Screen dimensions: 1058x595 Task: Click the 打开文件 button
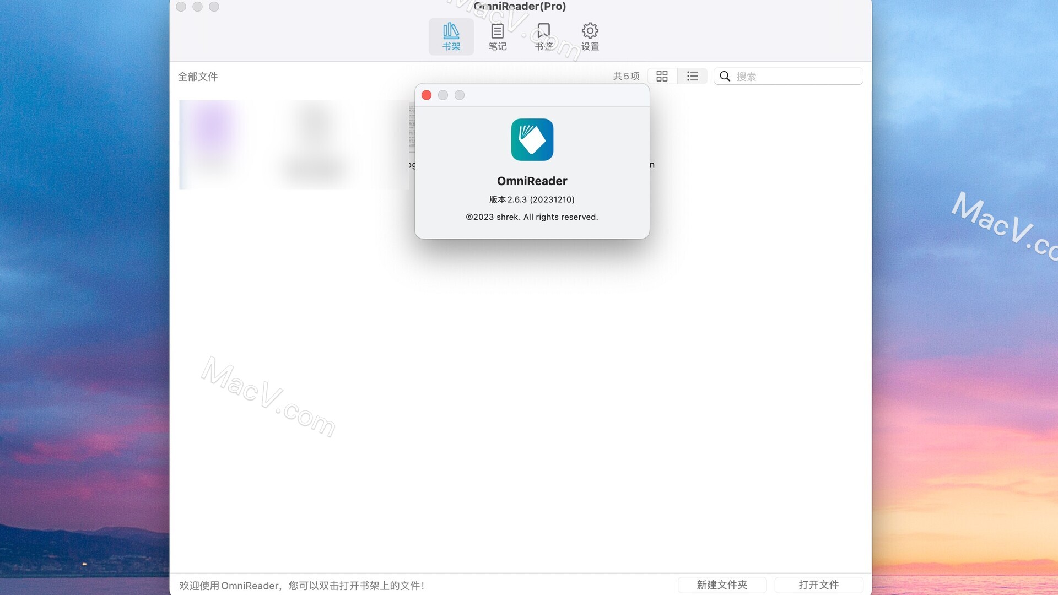click(x=818, y=585)
